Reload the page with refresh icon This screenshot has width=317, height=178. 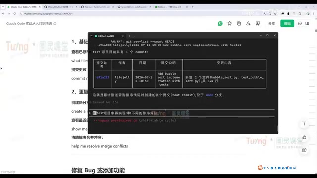[x=15, y=14]
